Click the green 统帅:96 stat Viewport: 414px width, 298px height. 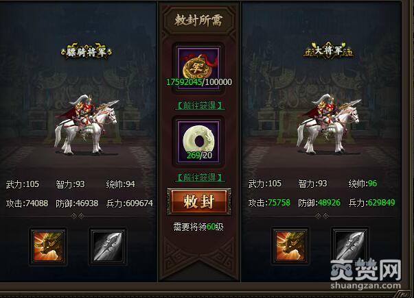pyautogui.click(x=363, y=184)
